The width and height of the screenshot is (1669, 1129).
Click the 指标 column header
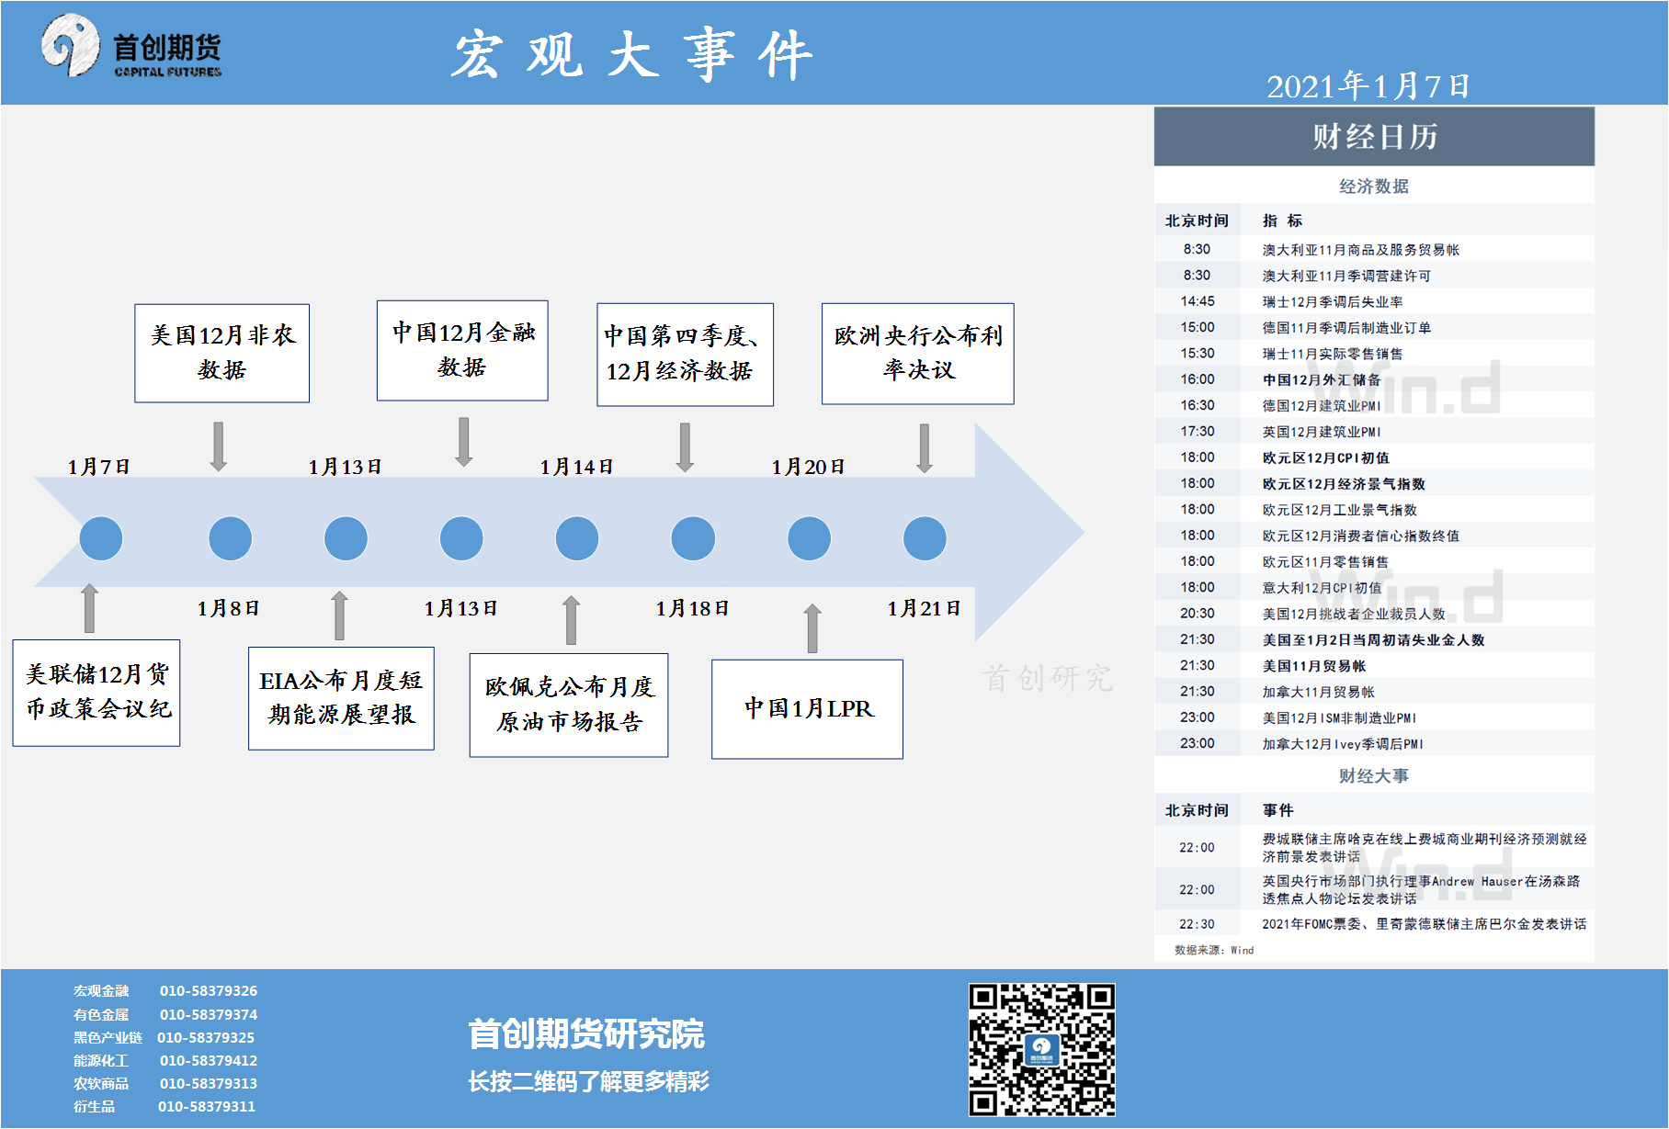[x=1282, y=220]
